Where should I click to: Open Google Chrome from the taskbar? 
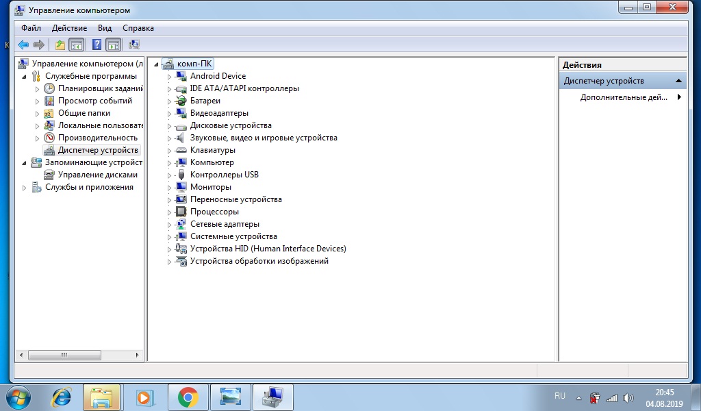point(188,397)
